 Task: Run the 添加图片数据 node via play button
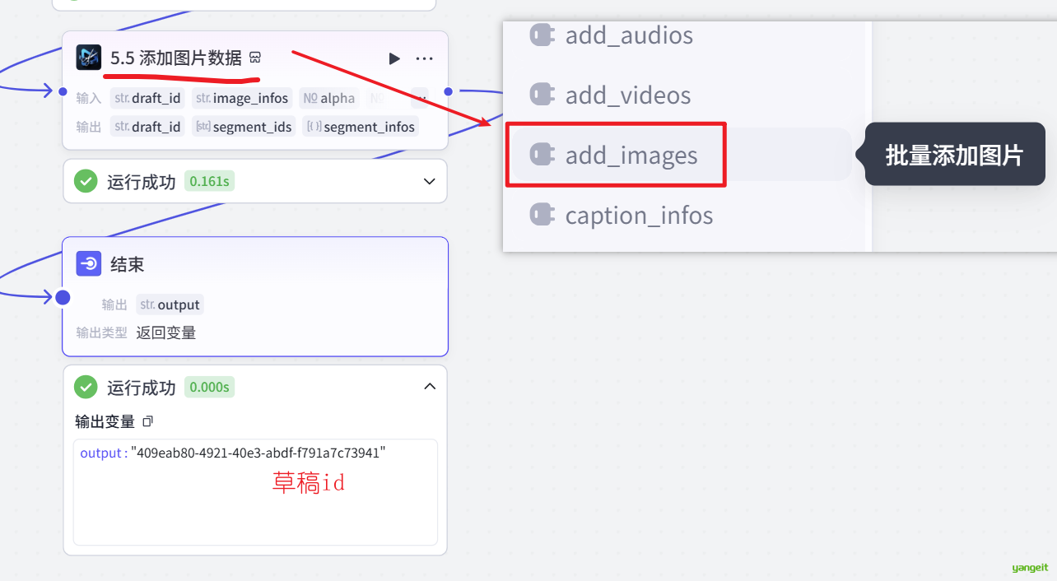pos(394,58)
